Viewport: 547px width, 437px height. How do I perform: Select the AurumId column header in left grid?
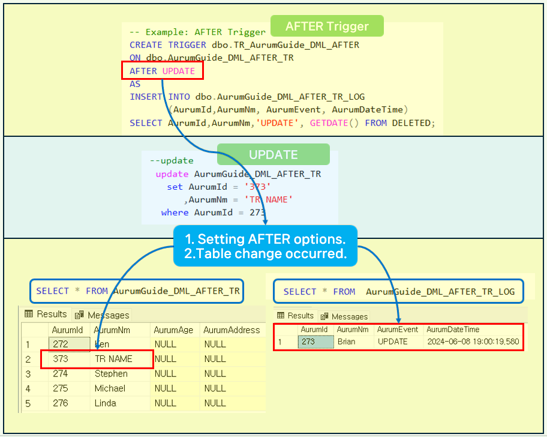point(69,330)
